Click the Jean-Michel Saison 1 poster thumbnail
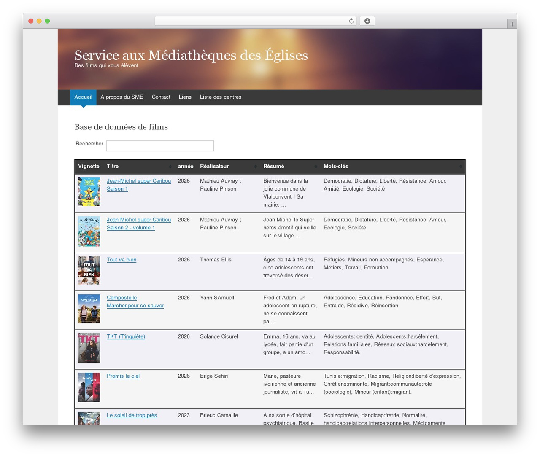The height and width of the screenshot is (457, 540). coord(89,192)
